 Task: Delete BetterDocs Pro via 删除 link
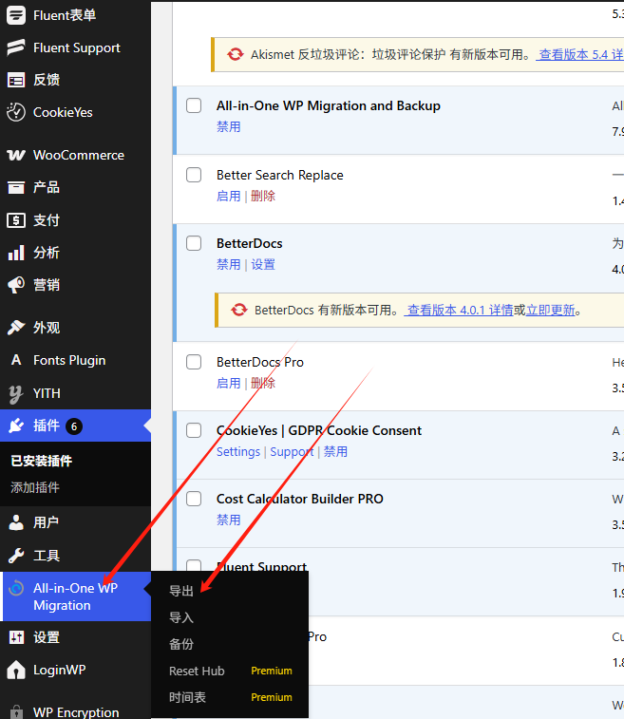263,383
